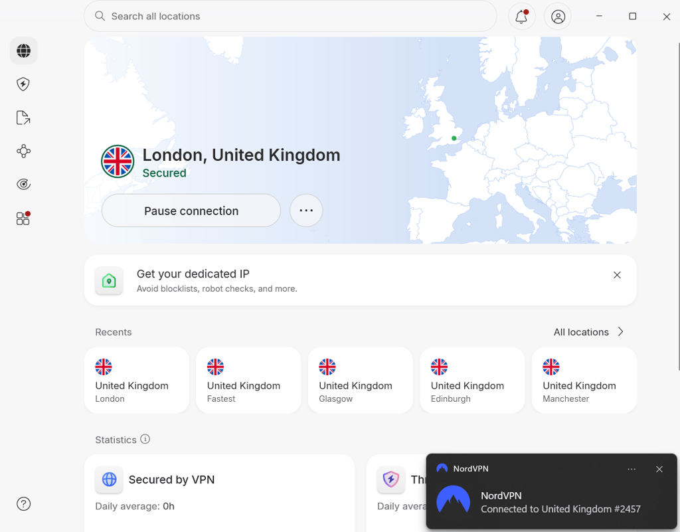The height and width of the screenshot is (532, 680).
Task: Close the NordVPN toast notification
Action: 659,469
